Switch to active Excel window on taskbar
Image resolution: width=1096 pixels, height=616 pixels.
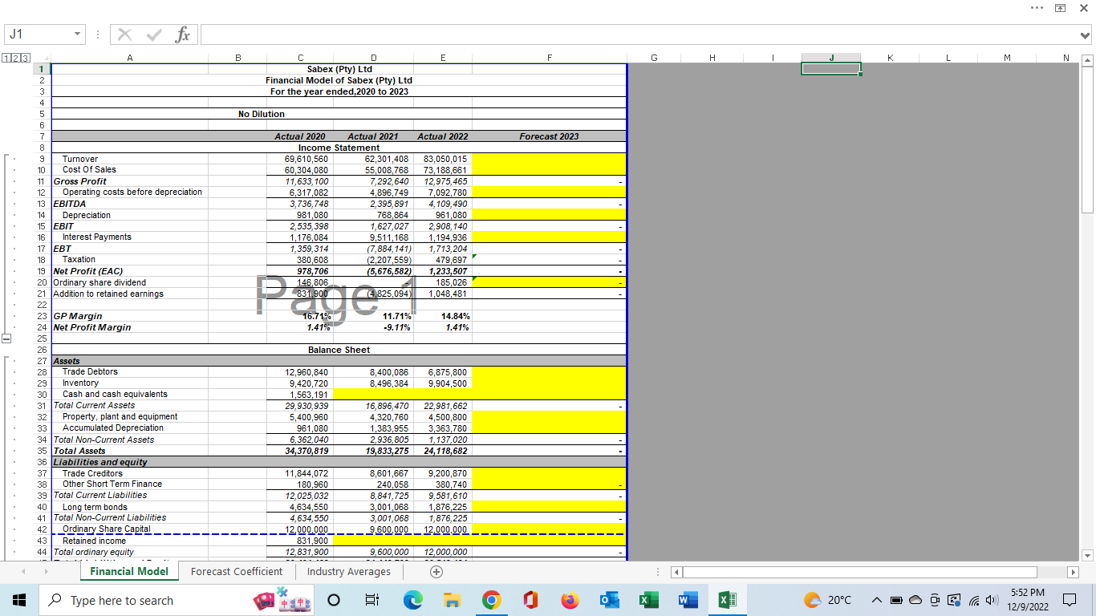click(727, 601)
